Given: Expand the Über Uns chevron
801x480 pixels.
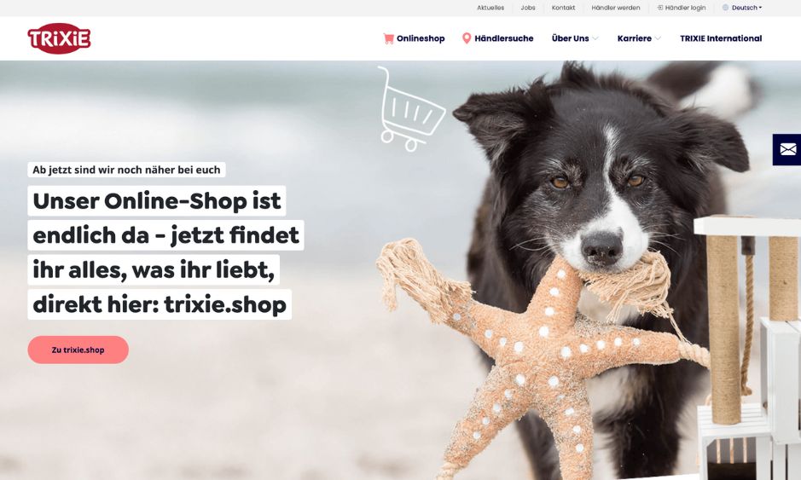Looking at the screenshot, I should 595,38.
